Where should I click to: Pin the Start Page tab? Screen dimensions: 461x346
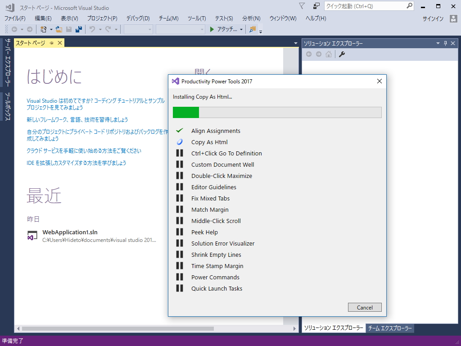[52, 43]
